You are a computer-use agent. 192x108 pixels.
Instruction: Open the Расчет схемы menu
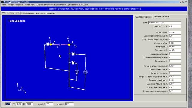tap(30, 5)
